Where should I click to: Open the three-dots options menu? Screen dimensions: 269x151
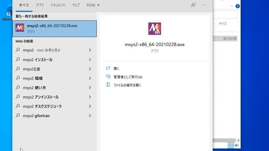coord(204,5)
